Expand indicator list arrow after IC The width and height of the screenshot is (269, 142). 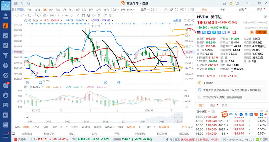[66, 127]
